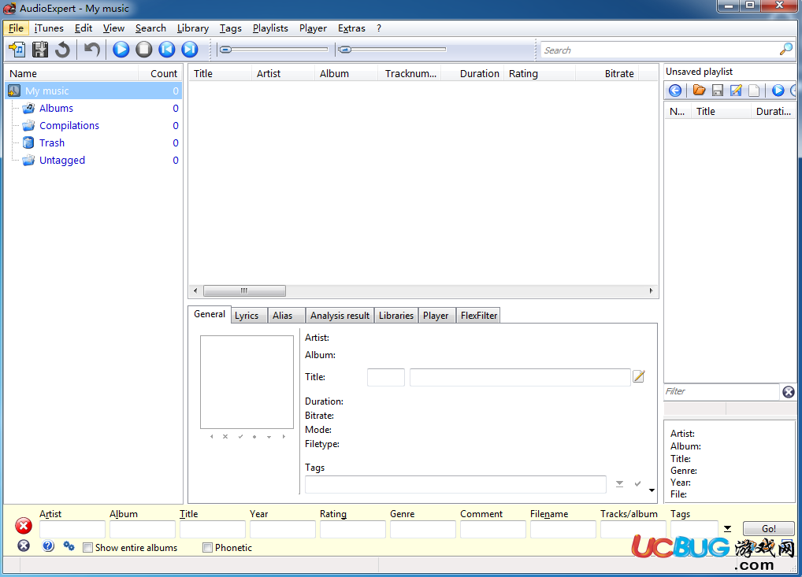Toggle the Phonetic checkbox
This screenshot has width=802, height=577.
(x=208, y=548)
